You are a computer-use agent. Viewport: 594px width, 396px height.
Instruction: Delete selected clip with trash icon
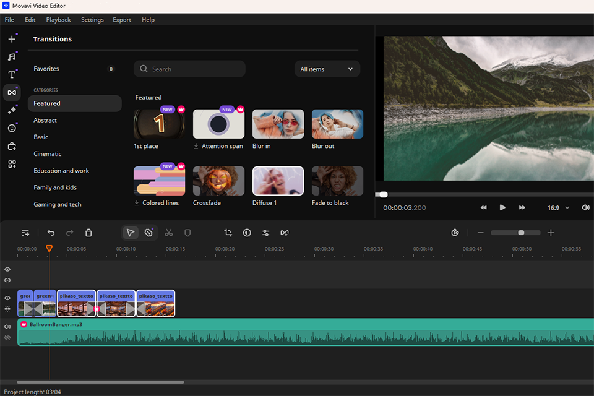88,233
